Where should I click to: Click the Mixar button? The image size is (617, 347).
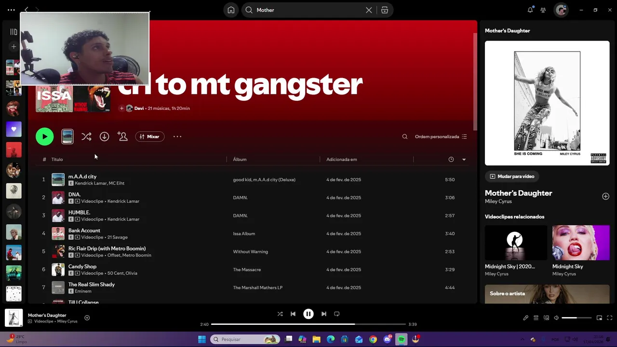click(150, 136)
